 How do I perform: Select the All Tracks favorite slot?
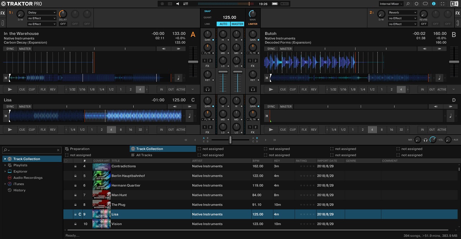(144, 155)
